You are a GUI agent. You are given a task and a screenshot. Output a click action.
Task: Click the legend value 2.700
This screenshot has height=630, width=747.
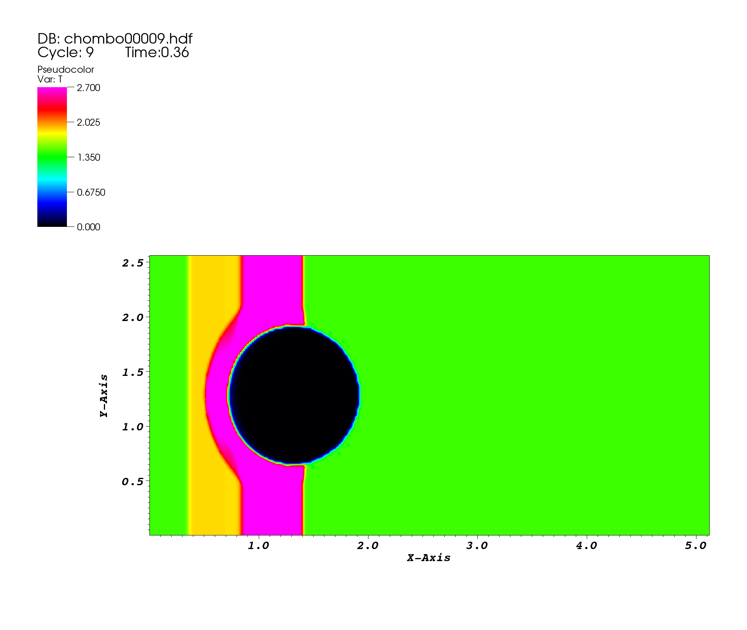point(89,88)
